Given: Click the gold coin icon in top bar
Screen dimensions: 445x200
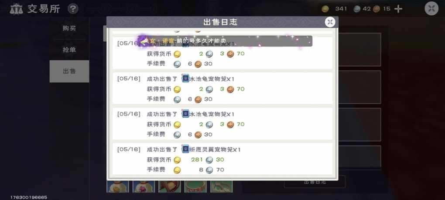Looking at the screenshot, I should click(325, 9).
